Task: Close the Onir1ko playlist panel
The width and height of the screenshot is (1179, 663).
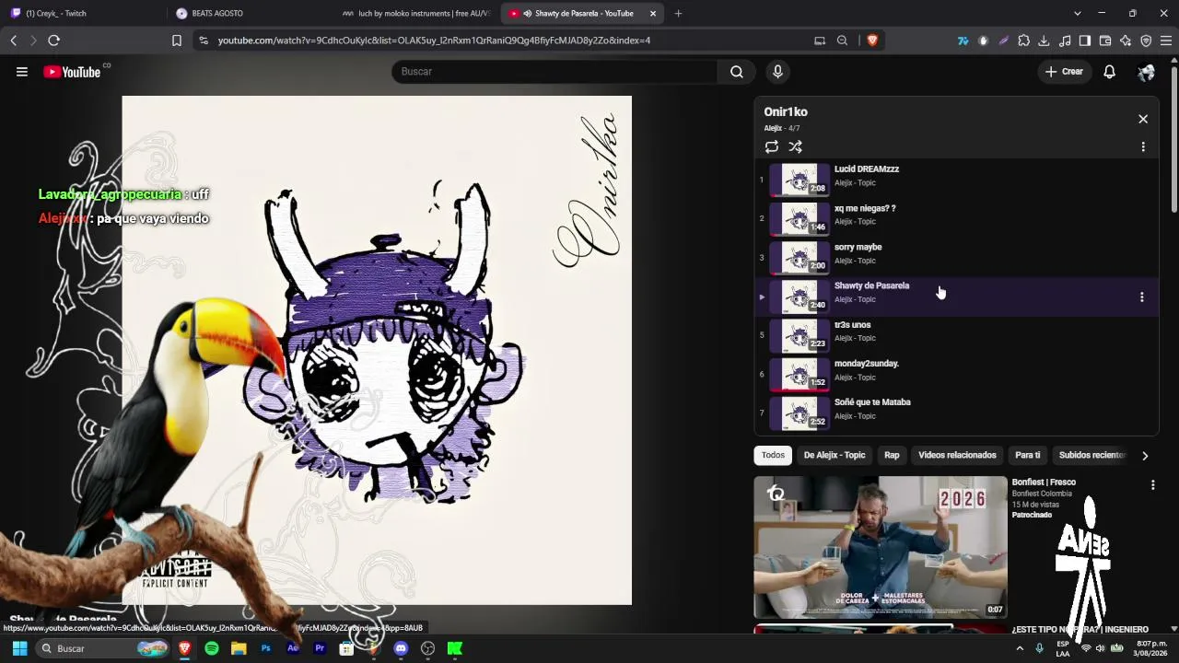Action: pyautogui.click(x=1143, y=119)
